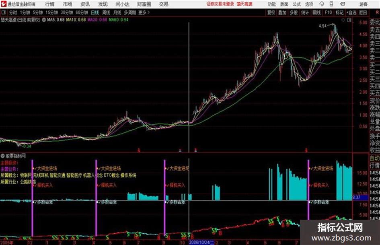
Task: Expand the round dropdown beside 楚天高速 title
Action: point(44,20)
